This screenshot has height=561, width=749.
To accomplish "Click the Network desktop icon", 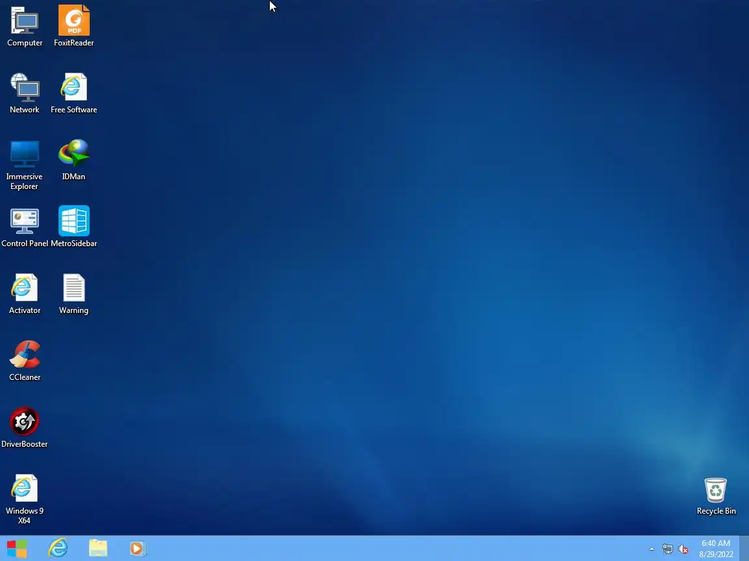I will [25, 93].
